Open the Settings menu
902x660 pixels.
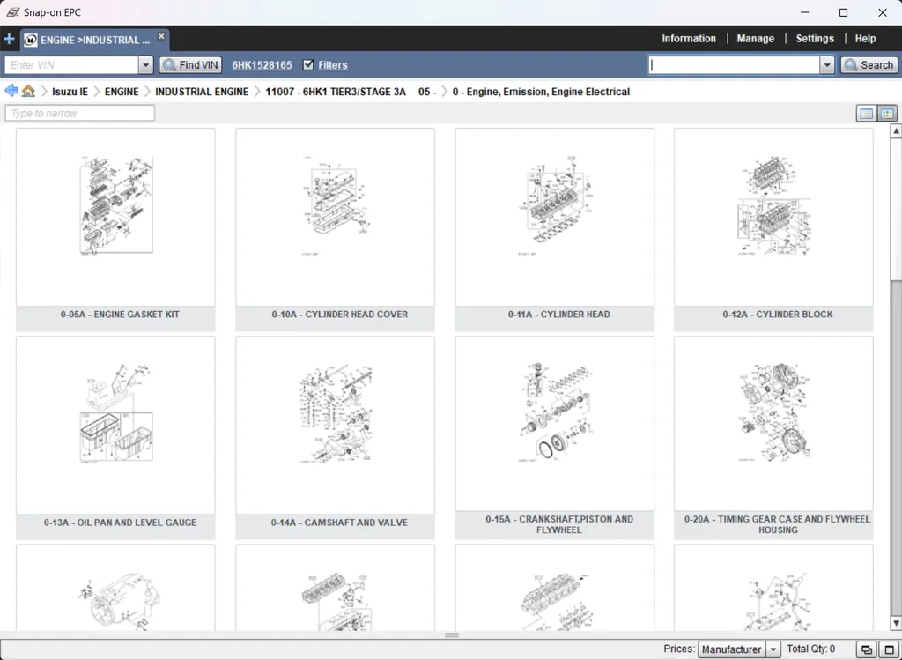tap(815, 39)
